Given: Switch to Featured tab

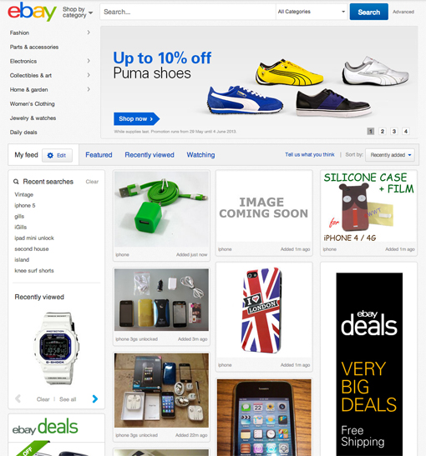Looking at the screenshot, I should (99, 155).
